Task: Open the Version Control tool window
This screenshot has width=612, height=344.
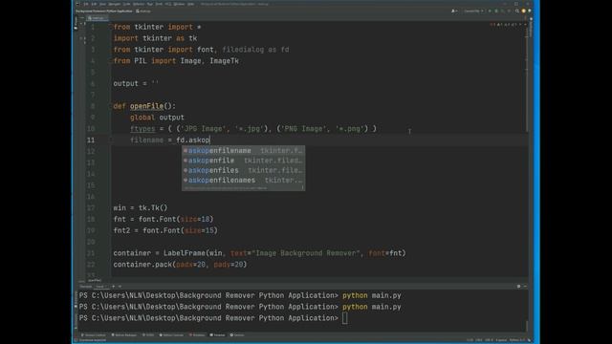Action: (x=94, y=335)
